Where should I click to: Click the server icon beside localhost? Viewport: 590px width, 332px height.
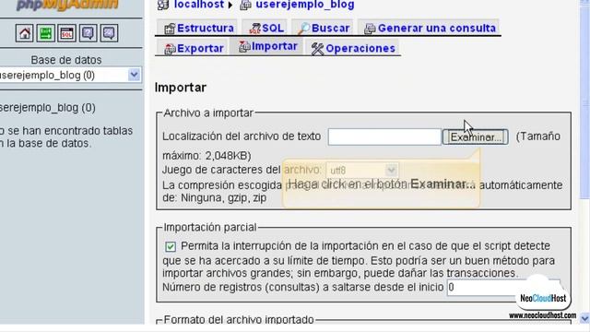coord(162,5)
